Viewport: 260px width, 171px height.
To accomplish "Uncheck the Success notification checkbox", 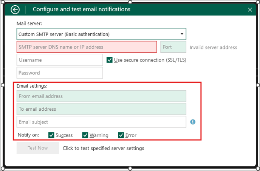I will 51,135.
